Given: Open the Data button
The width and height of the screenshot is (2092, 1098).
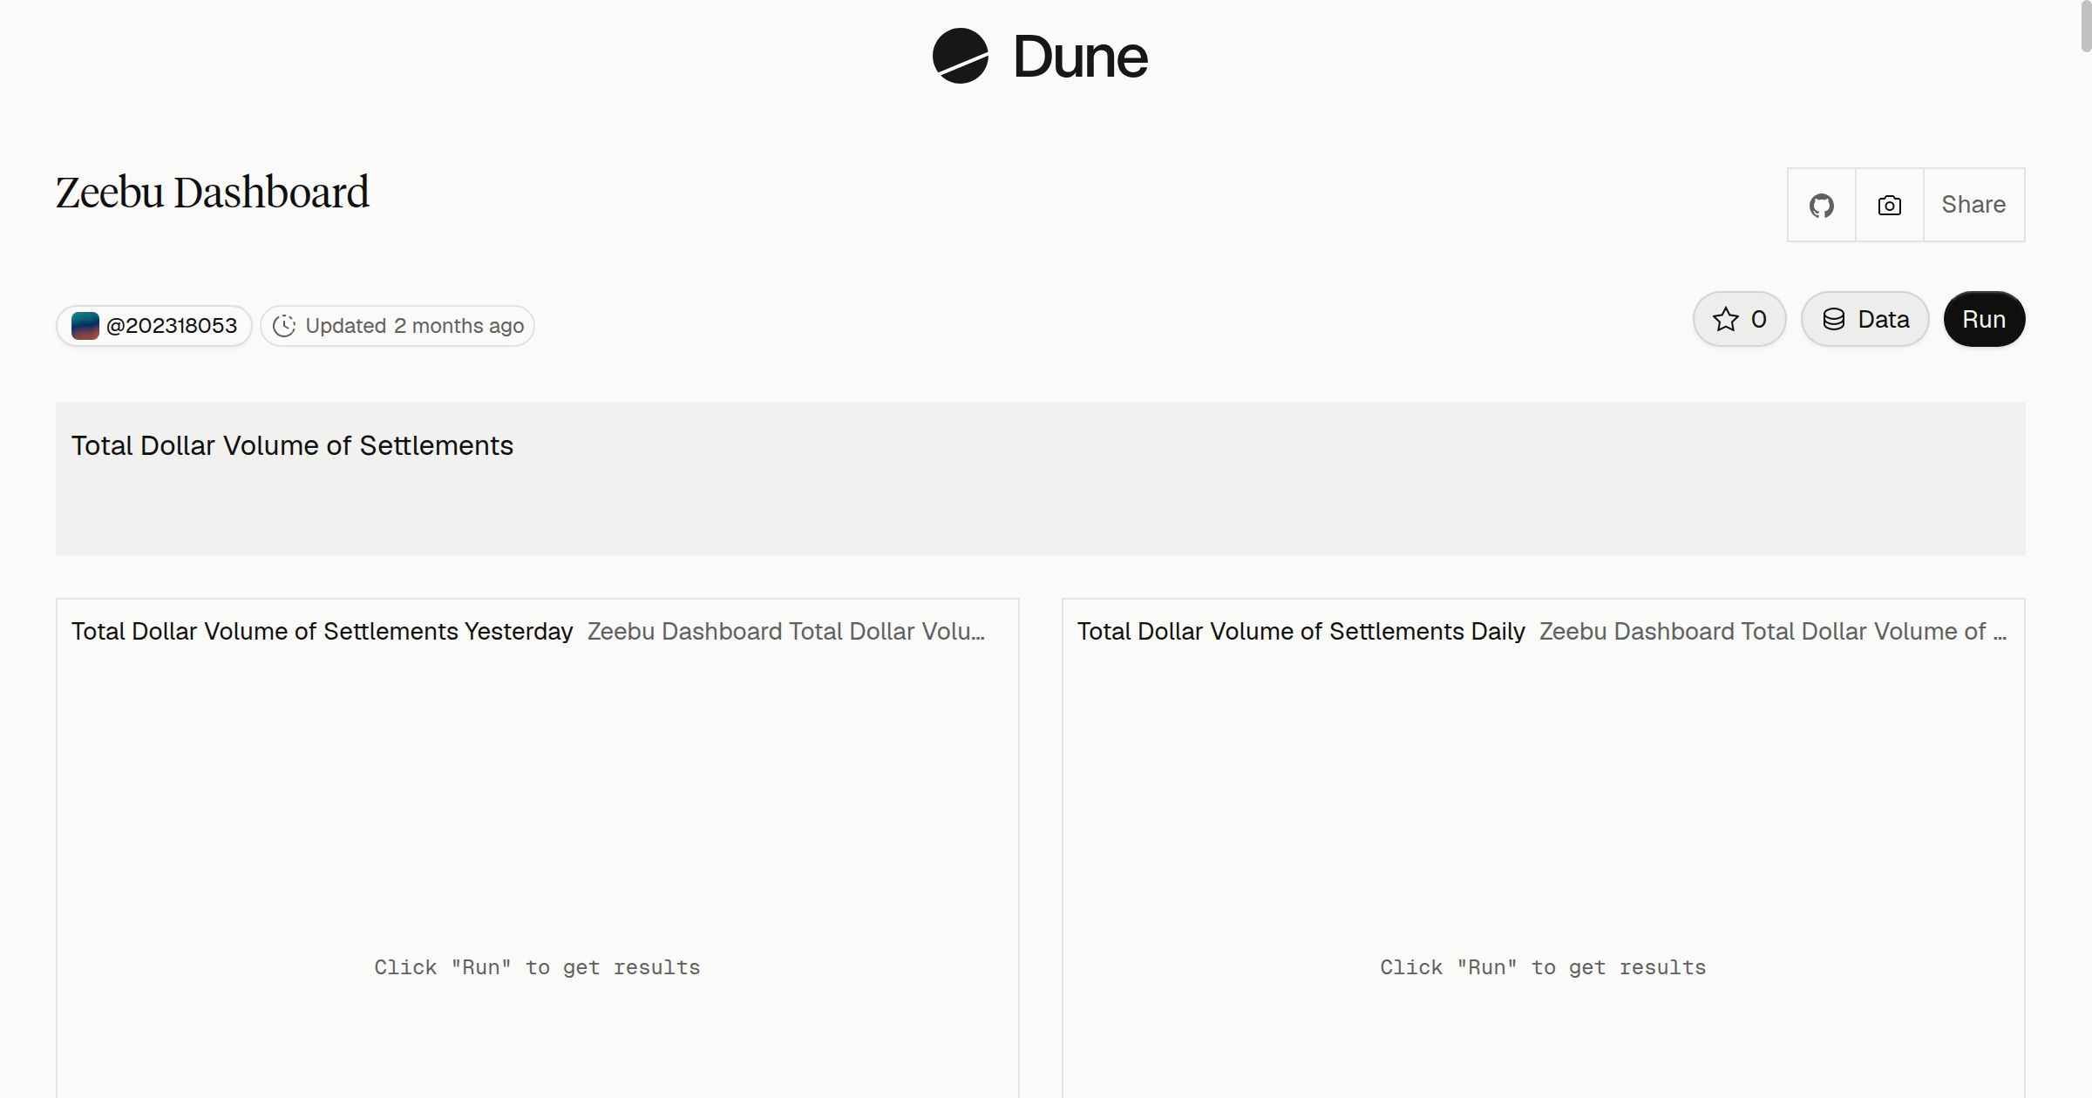Looking at the screenshot, I should [x=1864, y=319].
